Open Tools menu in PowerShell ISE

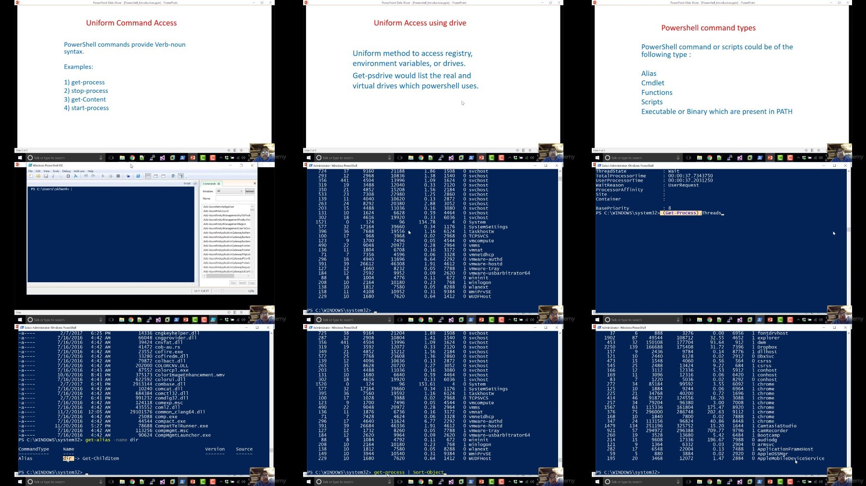(56, 171)
